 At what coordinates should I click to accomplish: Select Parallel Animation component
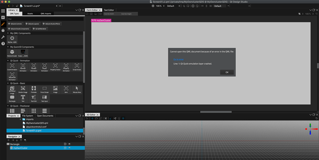coord(34,67)
